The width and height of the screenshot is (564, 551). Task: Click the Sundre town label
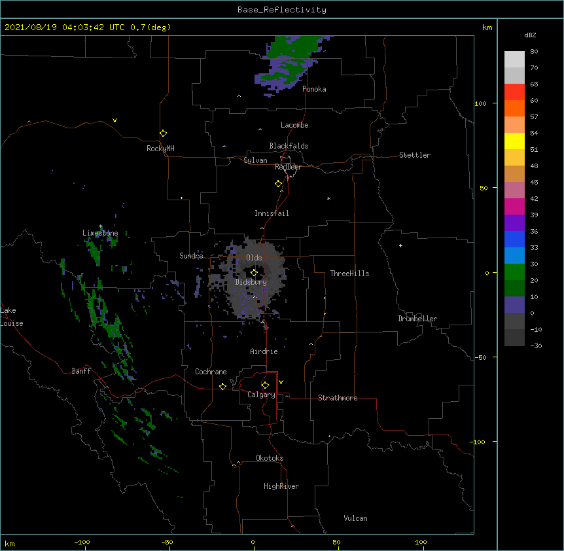point(191,256)
